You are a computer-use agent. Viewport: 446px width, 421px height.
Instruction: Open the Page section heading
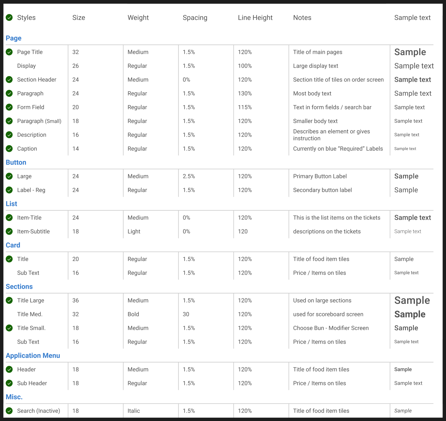[x=13, y=38]
